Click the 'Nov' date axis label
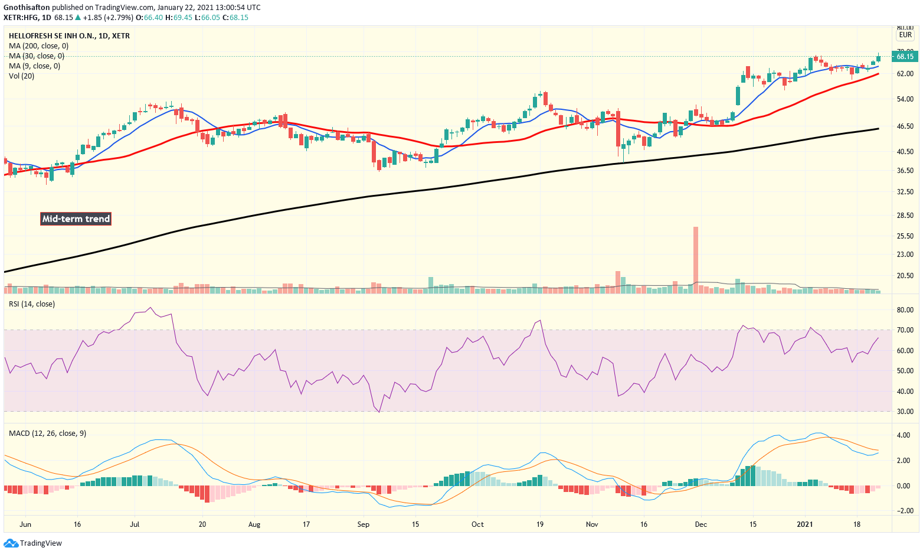The width and height of the screenshot is (923, 554). [592, 524]
